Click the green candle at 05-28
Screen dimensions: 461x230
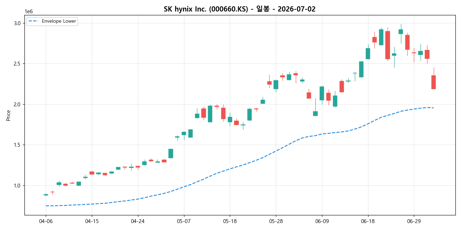[x=276, y=85]
